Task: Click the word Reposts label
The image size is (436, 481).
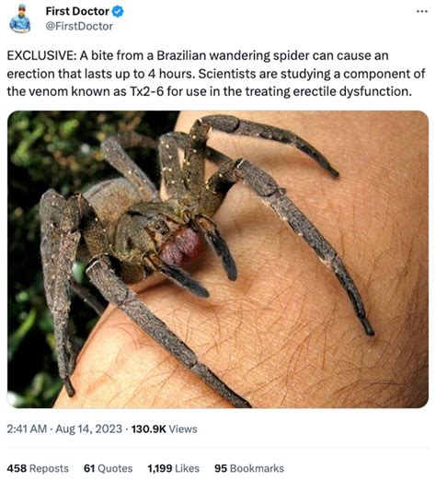Action: click(x=49, y=468)
